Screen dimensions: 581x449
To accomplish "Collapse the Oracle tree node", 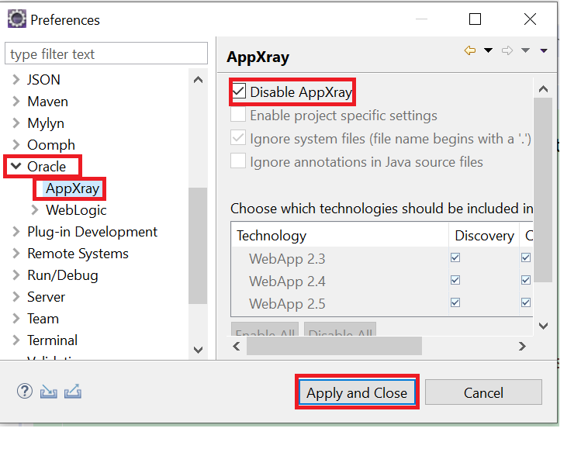I will pyautogui.click(x=16, y=166).
